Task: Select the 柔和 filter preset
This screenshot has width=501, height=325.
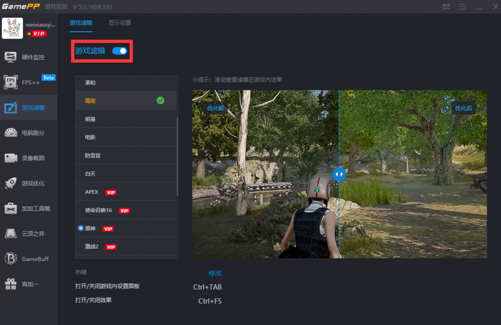Action: pyautogui.click(x=126, y=83)
